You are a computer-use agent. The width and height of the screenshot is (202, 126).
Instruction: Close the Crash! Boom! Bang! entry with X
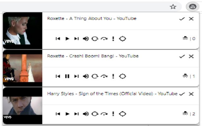pos(191,56)
